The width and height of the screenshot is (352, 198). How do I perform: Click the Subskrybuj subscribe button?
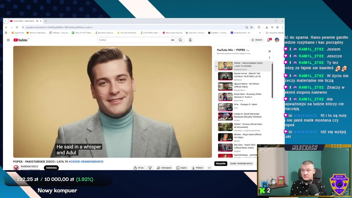[x=51, y=168]
